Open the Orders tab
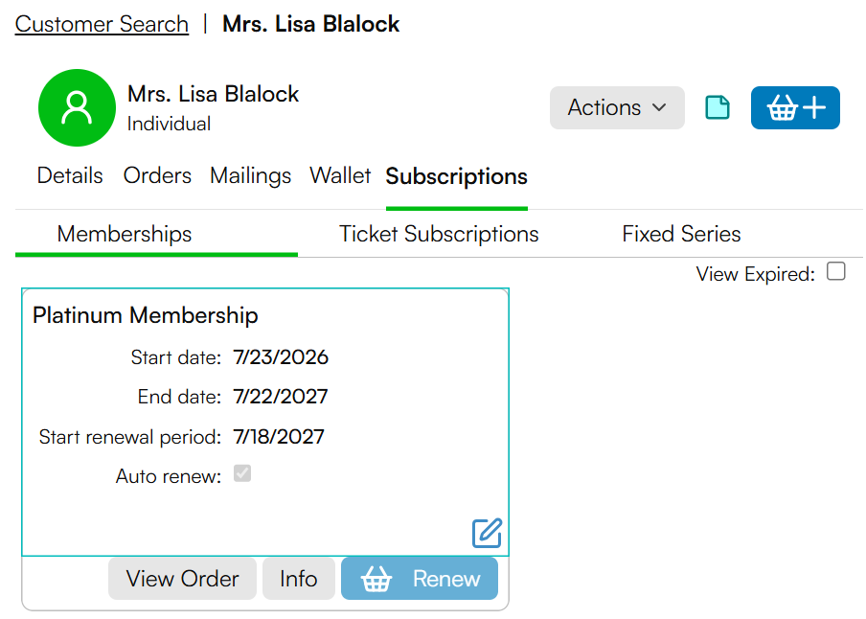This screenshot has width=866, height=619. click(x=157, y=175)
